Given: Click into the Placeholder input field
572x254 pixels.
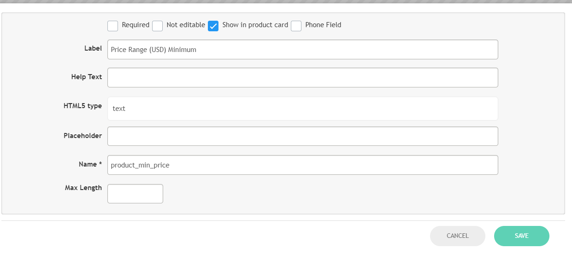Looking at the screenshot, I should click(302, 136).
